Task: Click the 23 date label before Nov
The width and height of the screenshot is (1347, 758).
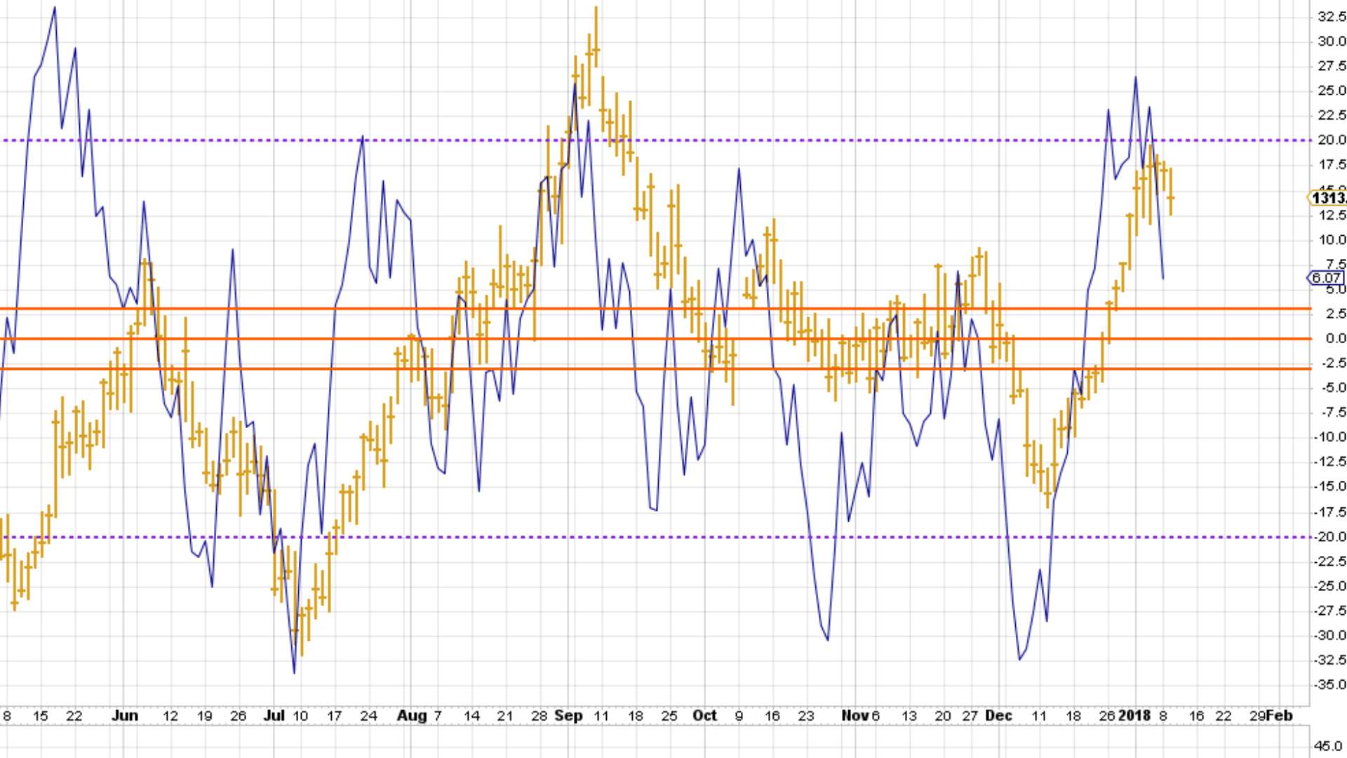Action: (x=806, y=716)
